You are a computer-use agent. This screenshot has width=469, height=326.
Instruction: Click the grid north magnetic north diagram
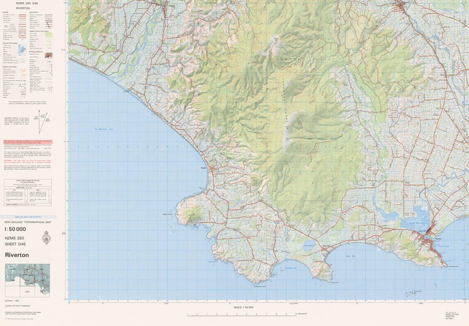click(x=44, y=122)
